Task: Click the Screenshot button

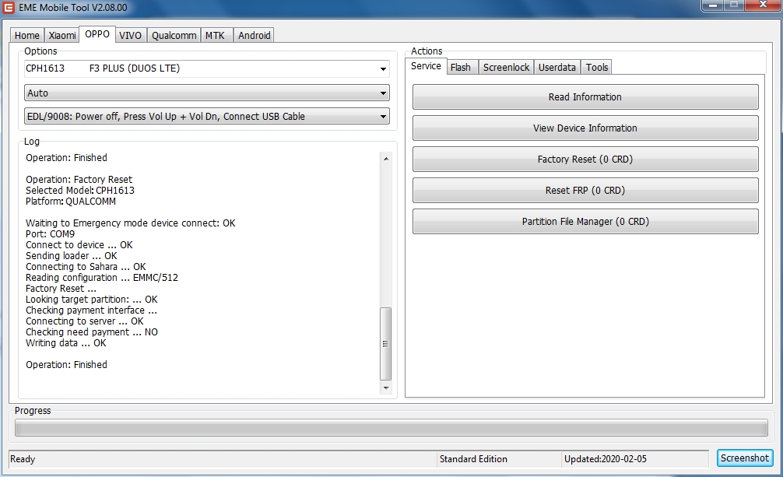Action: point(745,458)
